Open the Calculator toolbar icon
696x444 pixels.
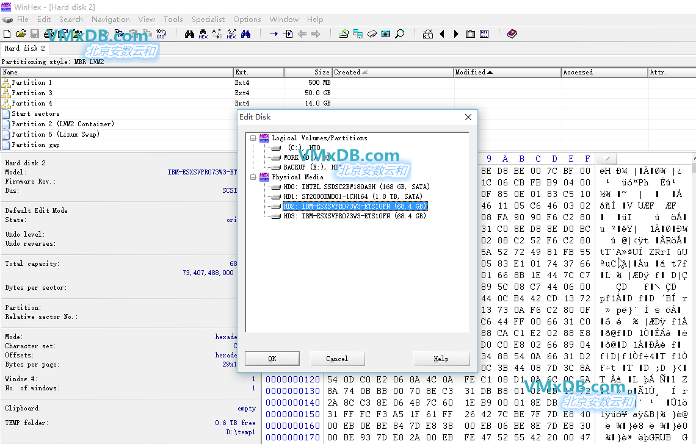click(386, 34)
